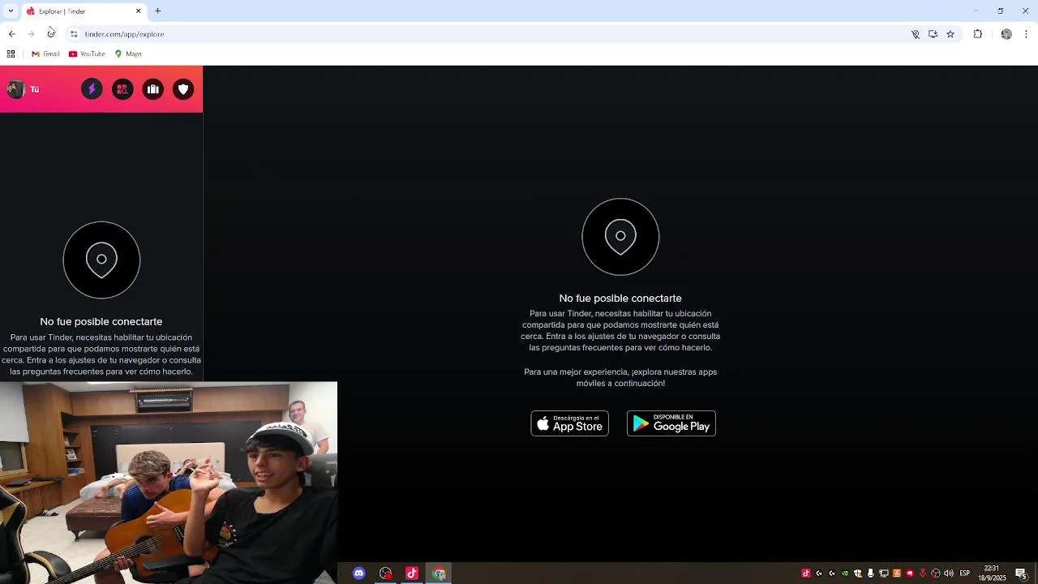
Task: Open the notification center with 5 alerts
Action: click(x=1021, y=573)
